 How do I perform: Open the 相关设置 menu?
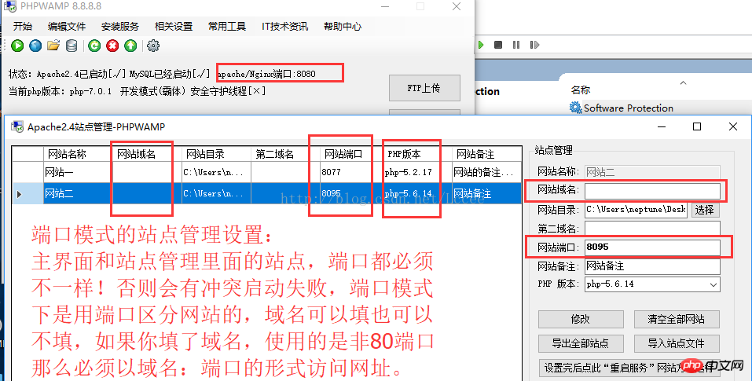(x=174, y=27)
